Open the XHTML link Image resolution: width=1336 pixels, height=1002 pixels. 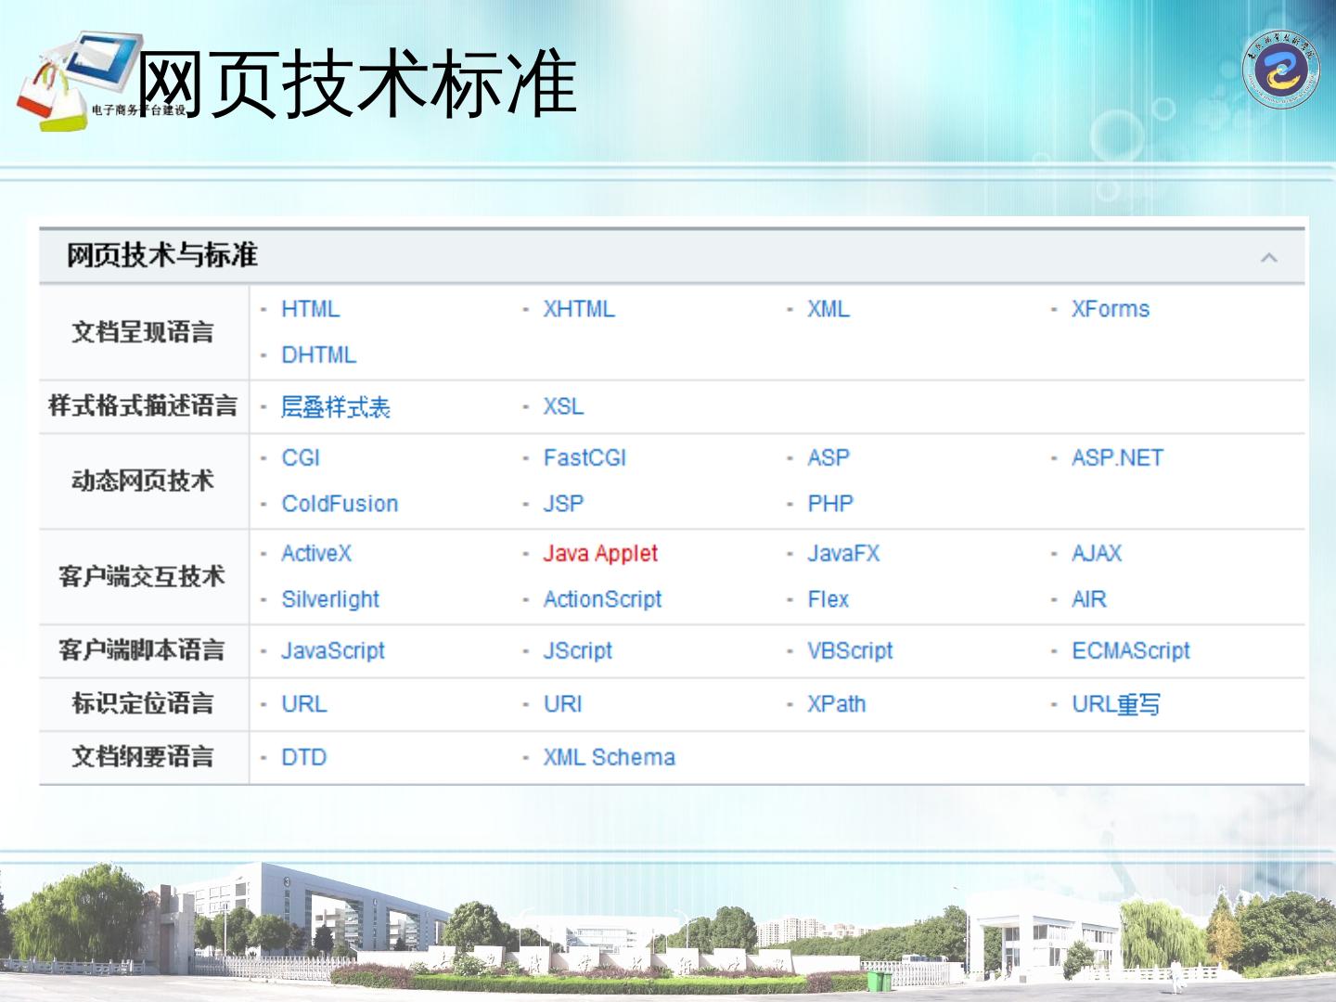579,309
